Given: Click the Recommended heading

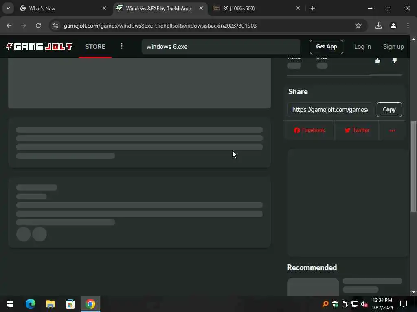Looking at the screenshot, I should 312,267.
